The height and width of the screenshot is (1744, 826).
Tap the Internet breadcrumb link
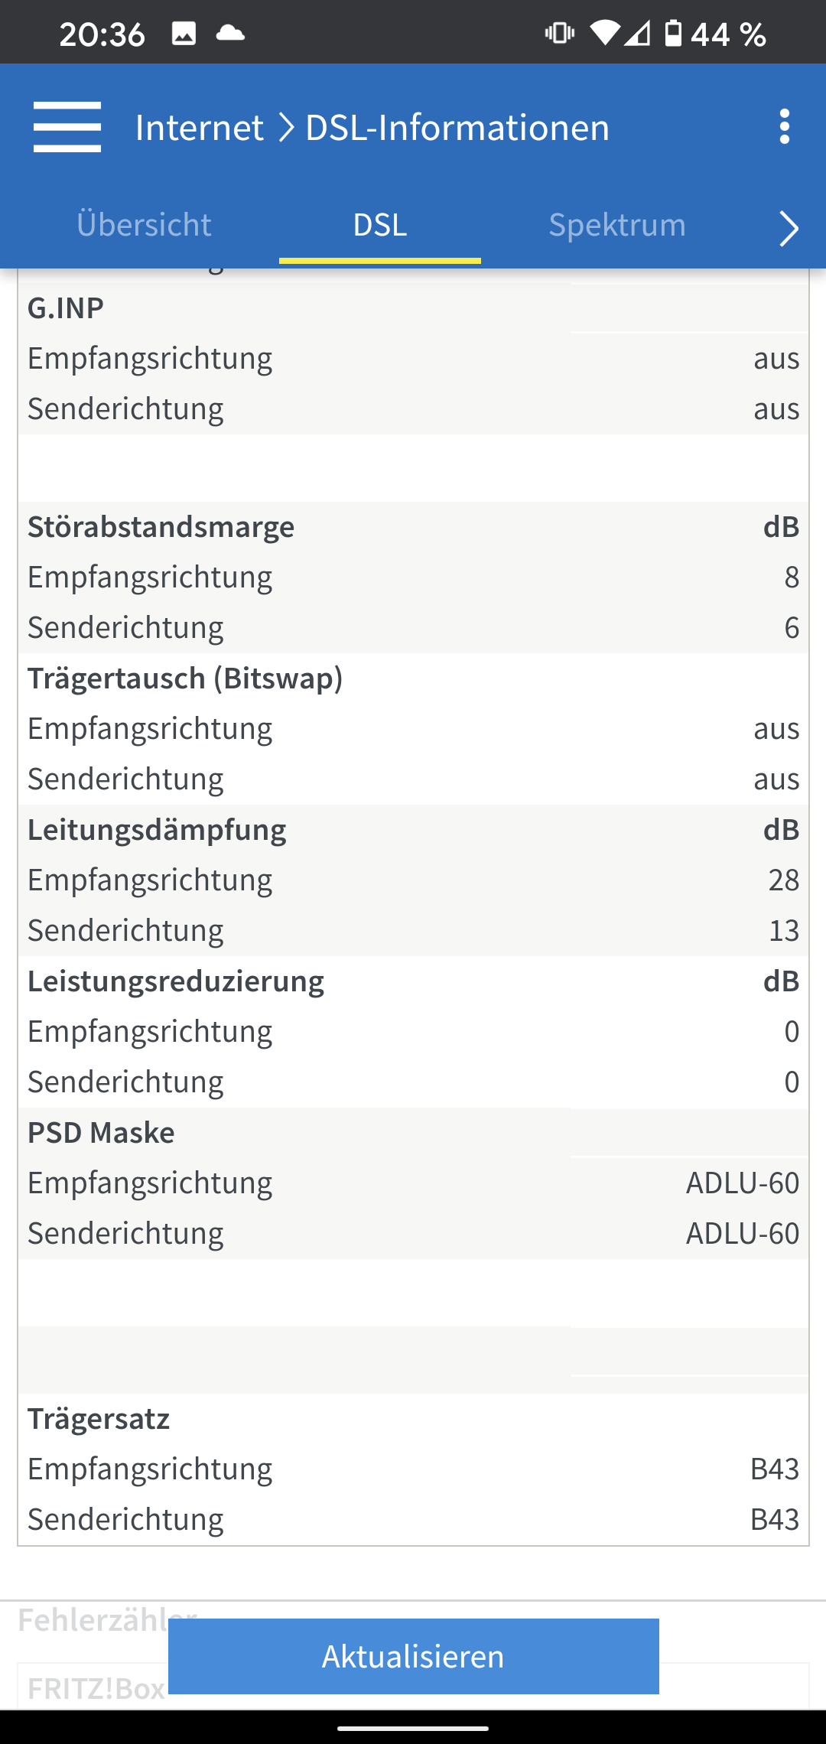tap(200, 127)
